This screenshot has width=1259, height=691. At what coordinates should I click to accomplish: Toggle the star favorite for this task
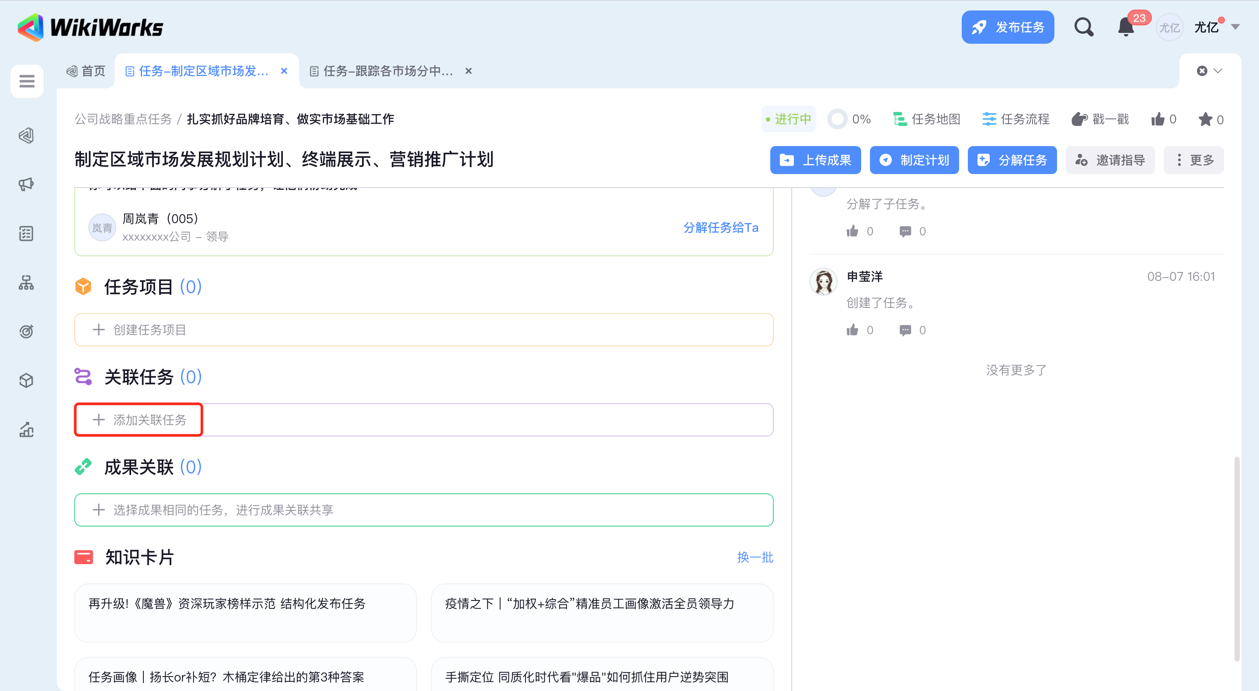click(1205, 119)
